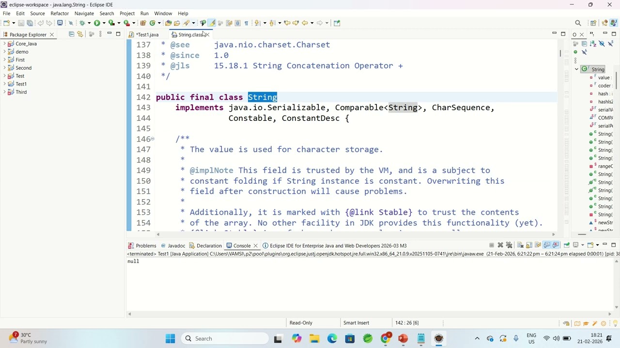
Task: Open the Navigate menu
Action: pyautogui.click(x=84, y=14)
